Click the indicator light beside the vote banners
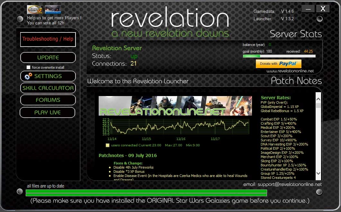The height and width of the screenshot is (212, 341). [x=20, y=19]
